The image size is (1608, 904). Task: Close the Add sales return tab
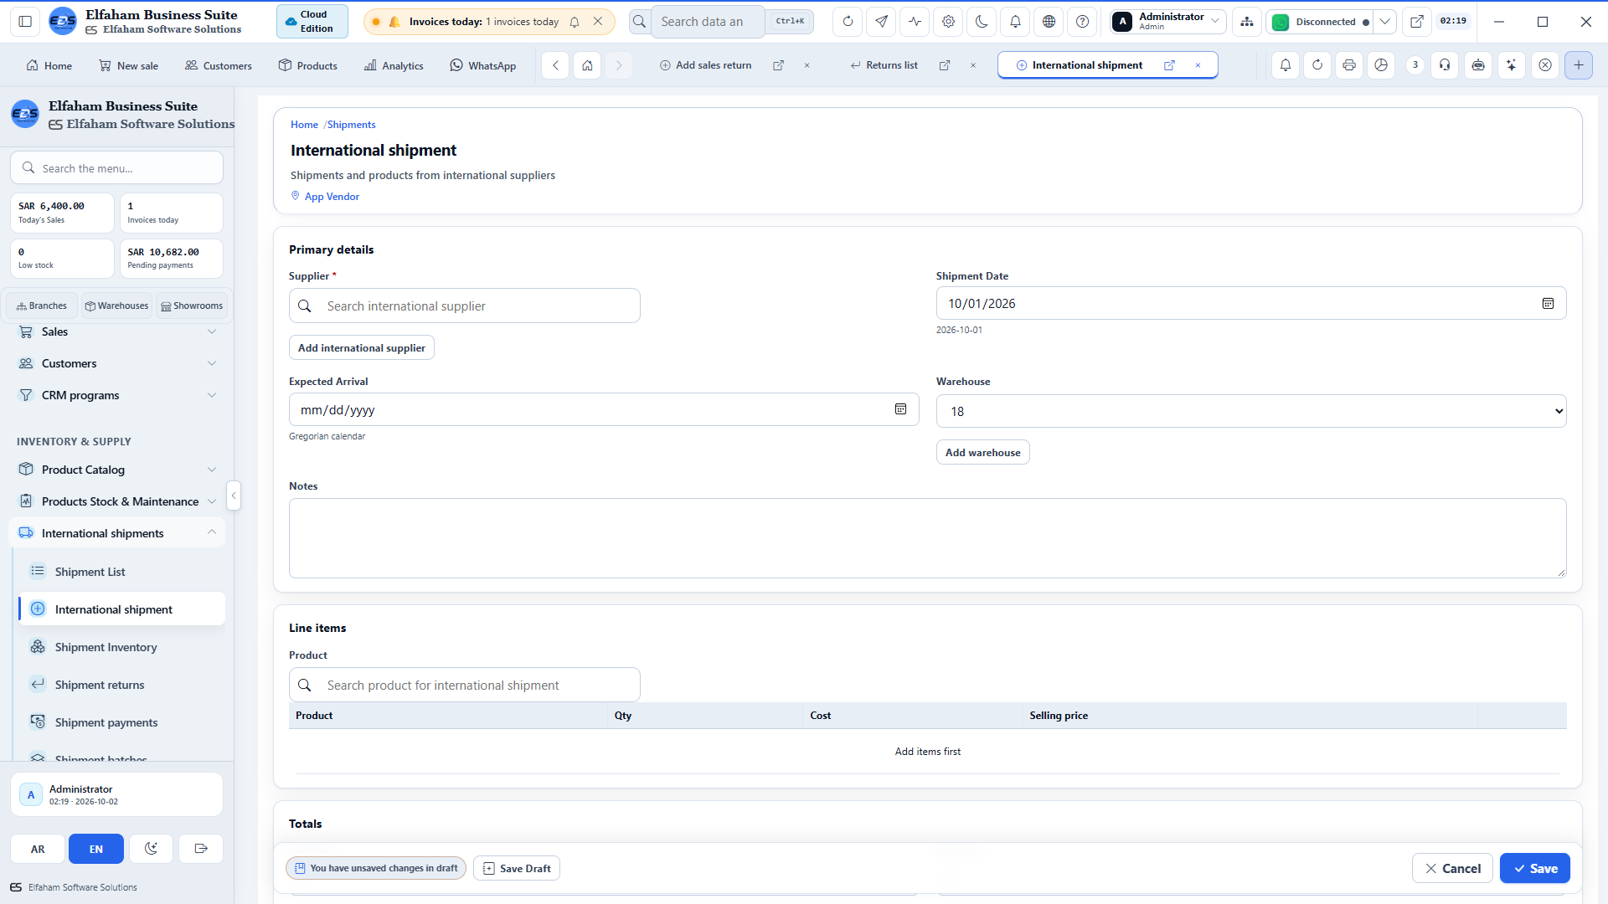807,65
